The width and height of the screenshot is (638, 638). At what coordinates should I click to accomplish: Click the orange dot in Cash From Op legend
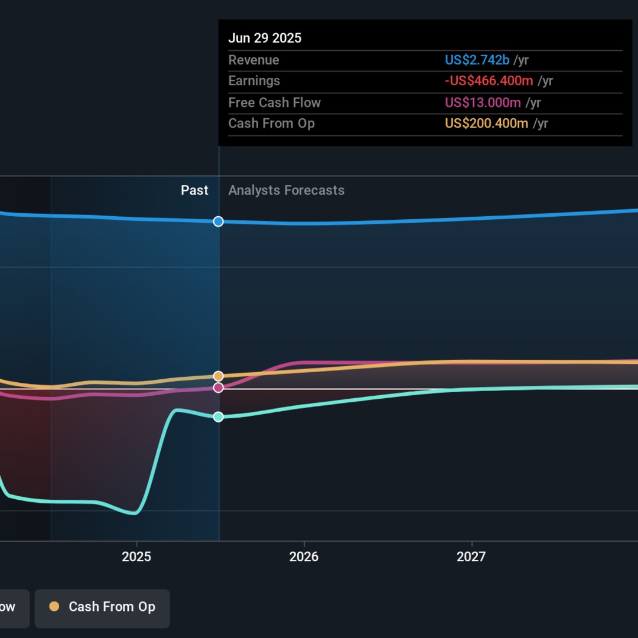(54, 607)
